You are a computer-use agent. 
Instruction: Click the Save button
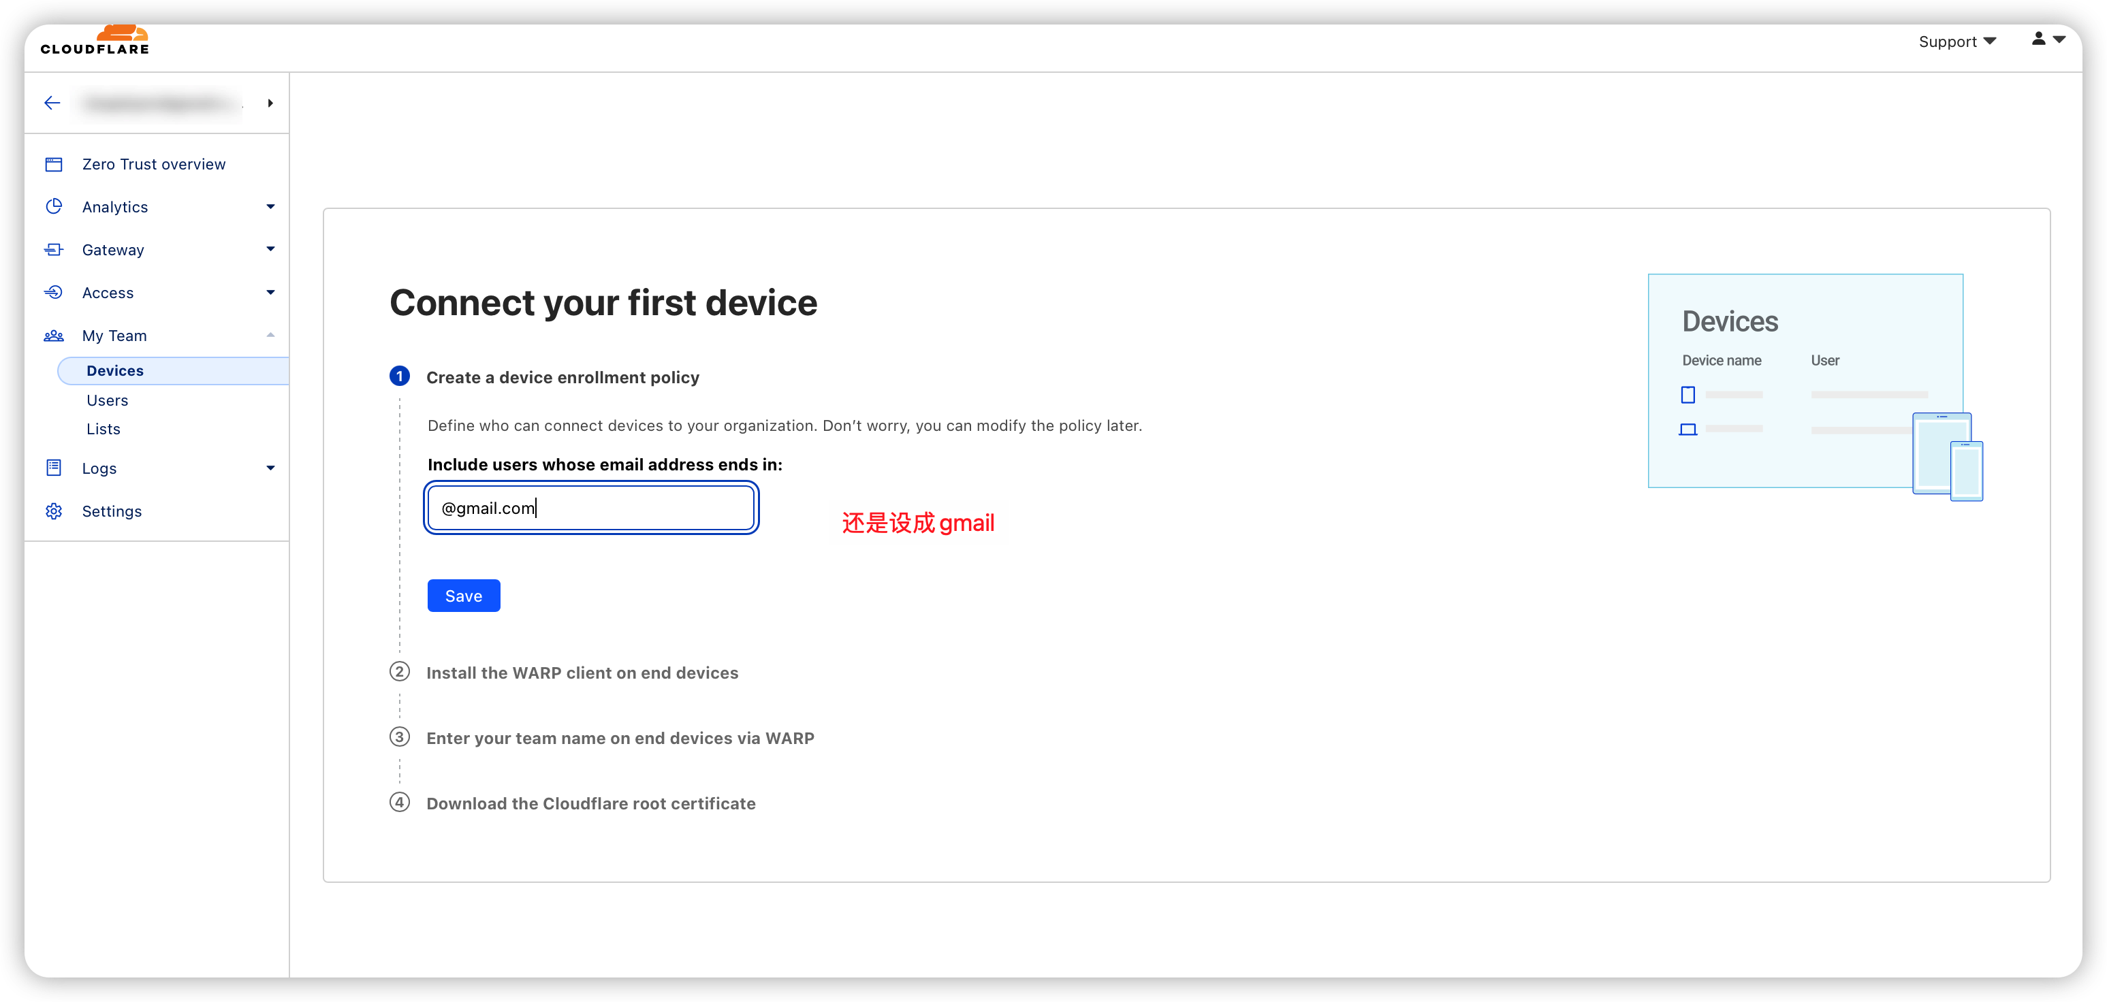(x=464, y=596)
